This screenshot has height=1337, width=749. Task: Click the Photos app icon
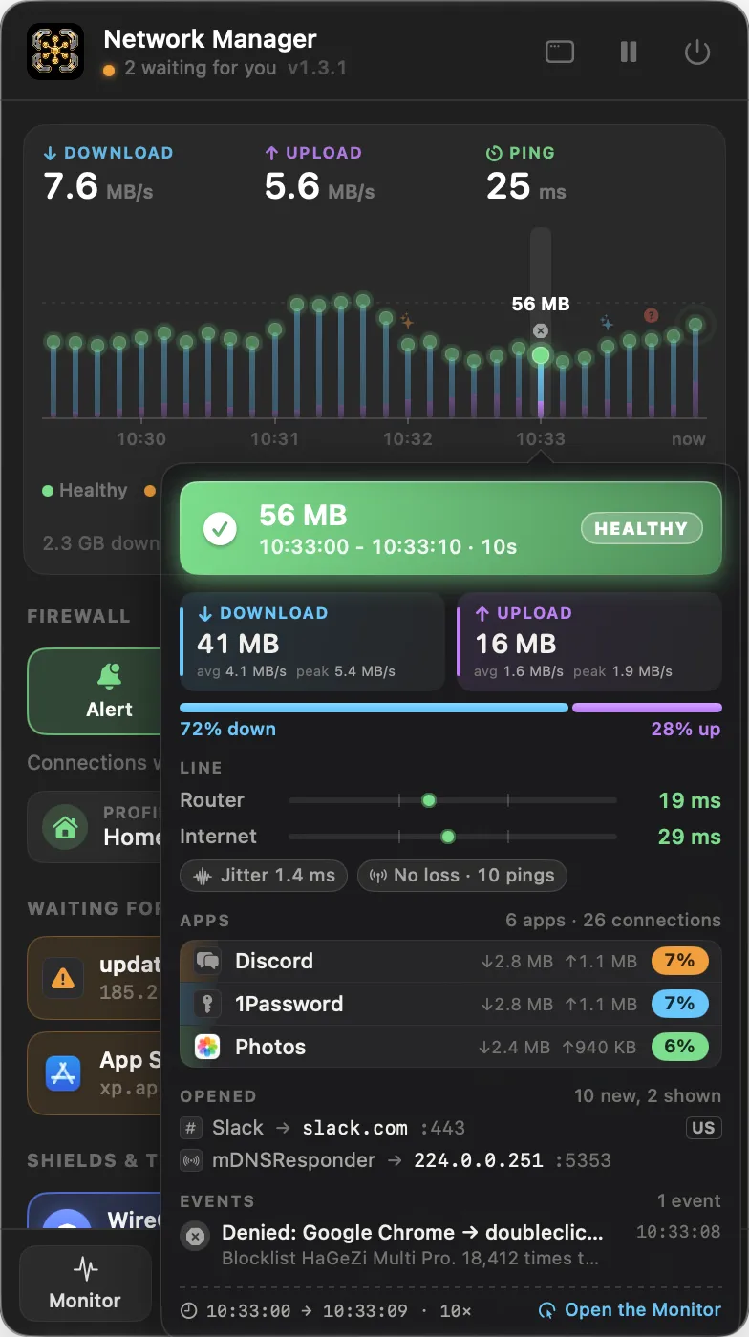[207, 1047]
